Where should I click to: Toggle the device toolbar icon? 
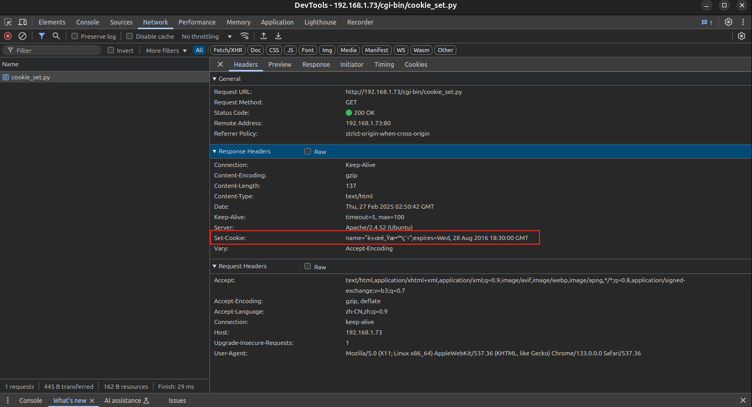22,22
